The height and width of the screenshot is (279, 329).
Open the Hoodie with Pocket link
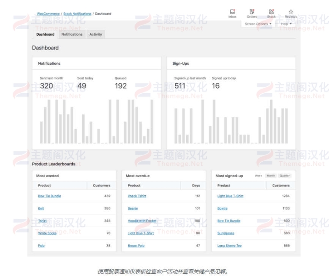click(x=142, y=221)
